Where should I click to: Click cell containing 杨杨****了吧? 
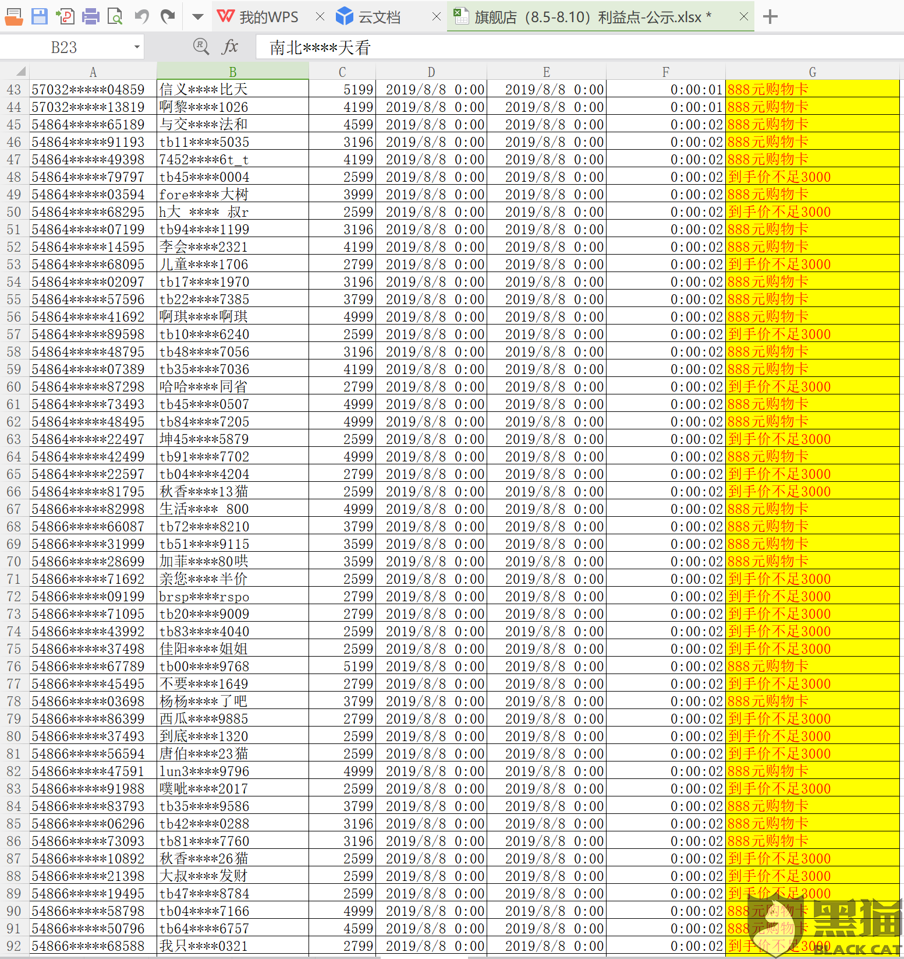[x=233, y=701]
